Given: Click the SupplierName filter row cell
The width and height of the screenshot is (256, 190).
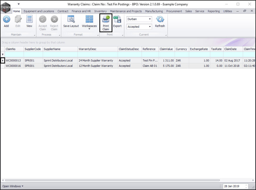Looking at the screenshot, I should pos(60,54).
